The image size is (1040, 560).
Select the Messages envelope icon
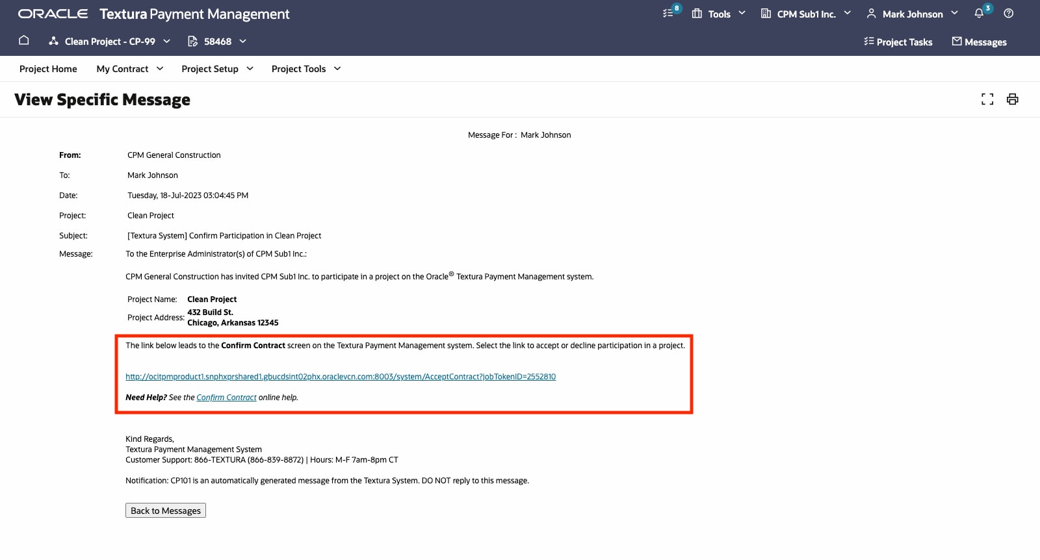pyautogui.click(x=957, y=41)
